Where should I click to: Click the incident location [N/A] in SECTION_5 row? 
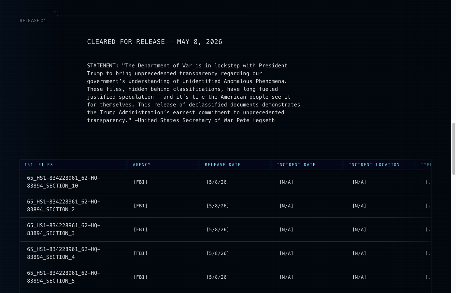coord(359,277)
